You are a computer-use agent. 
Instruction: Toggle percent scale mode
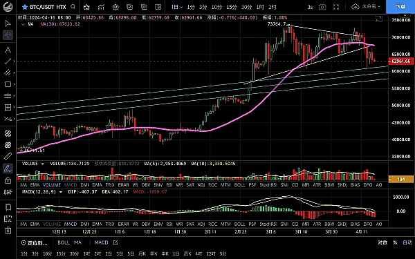395,242
